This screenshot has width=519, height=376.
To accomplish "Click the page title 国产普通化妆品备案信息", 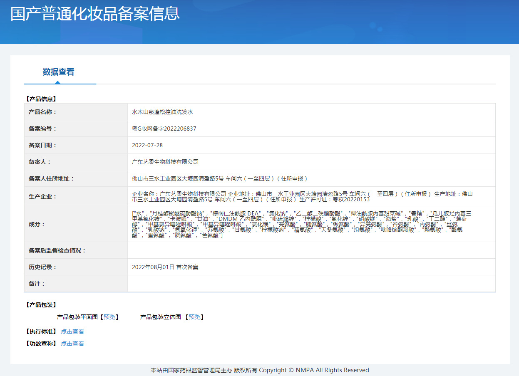I will tap(95, 14).
